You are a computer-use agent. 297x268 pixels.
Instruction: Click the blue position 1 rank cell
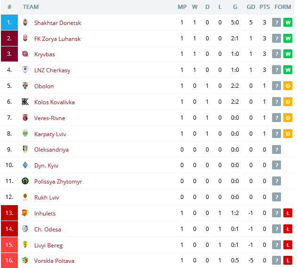coord(9,23)
